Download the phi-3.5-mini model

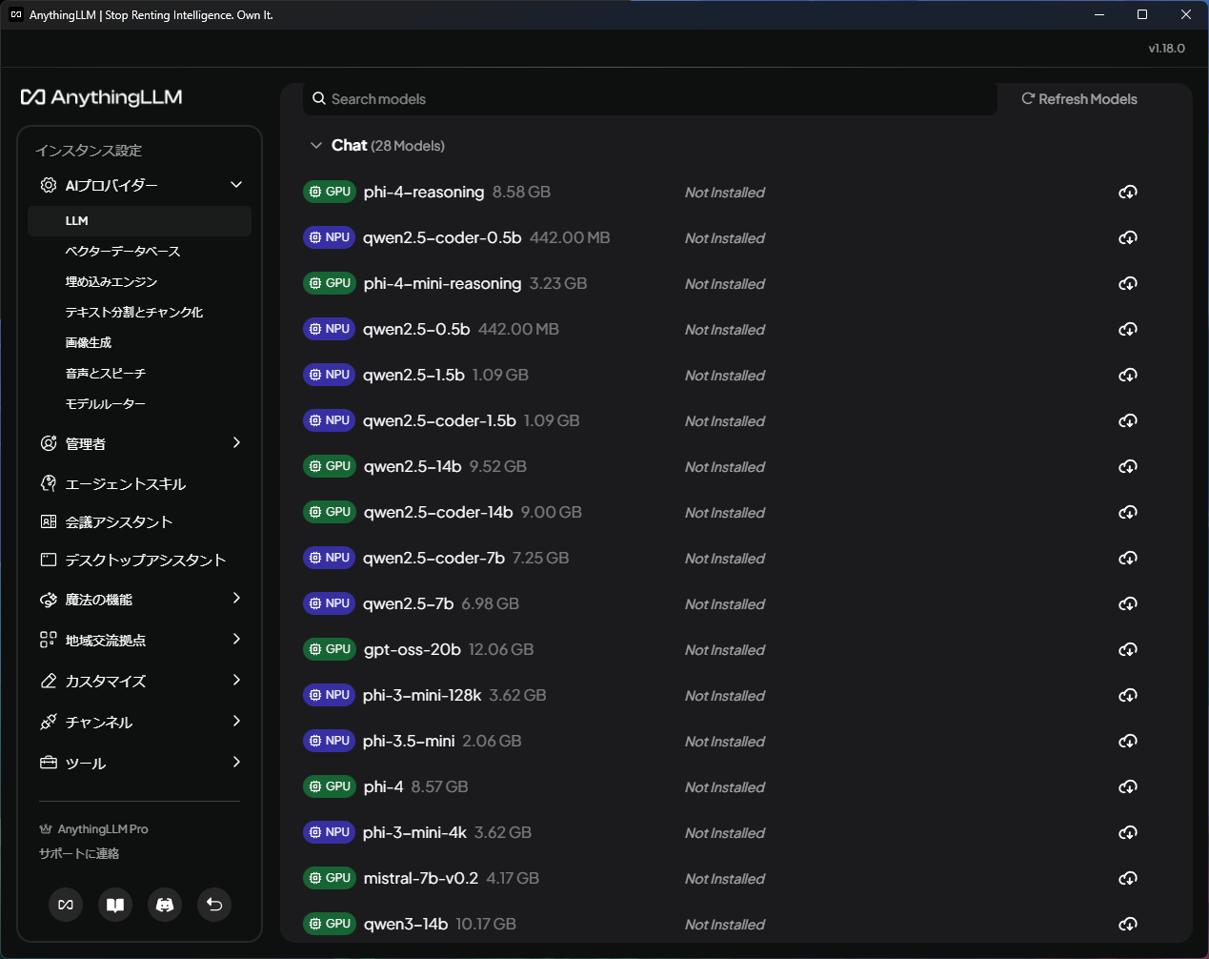(1128, 742)
